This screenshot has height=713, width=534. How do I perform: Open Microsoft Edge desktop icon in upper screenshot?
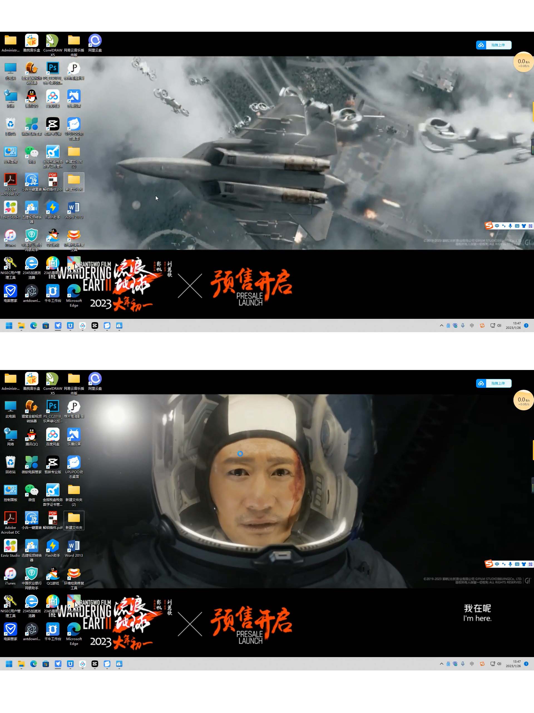click(74, 295)
